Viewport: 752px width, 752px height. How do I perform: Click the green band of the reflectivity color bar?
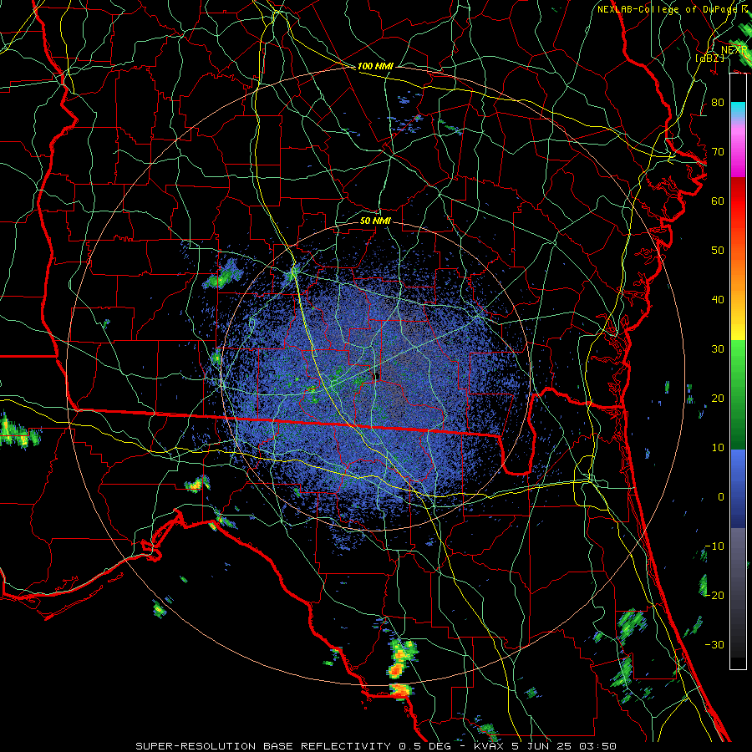(738, 394)
